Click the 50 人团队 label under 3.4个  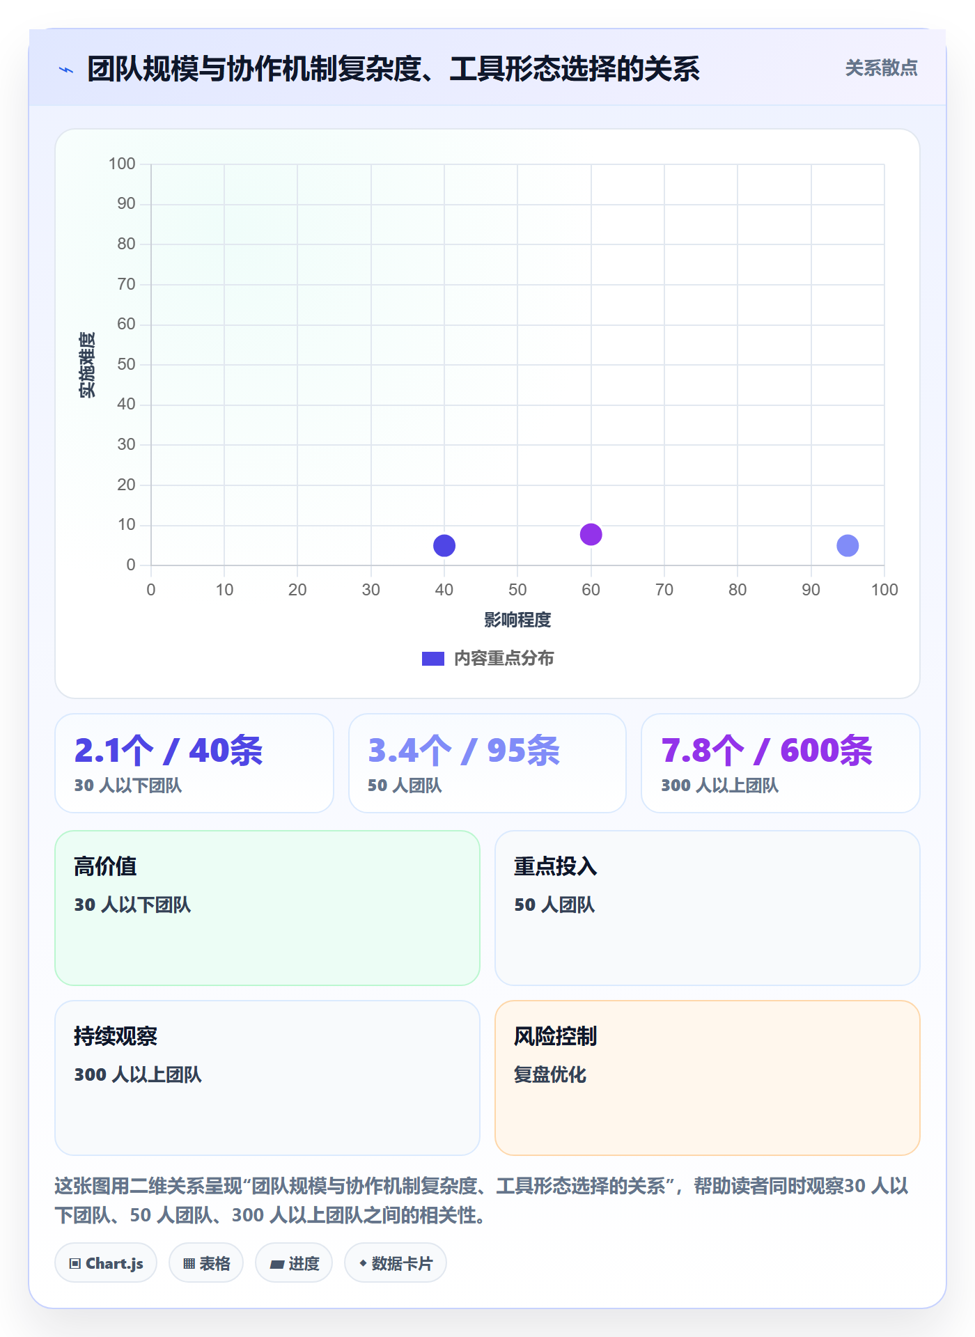[405, 785]
